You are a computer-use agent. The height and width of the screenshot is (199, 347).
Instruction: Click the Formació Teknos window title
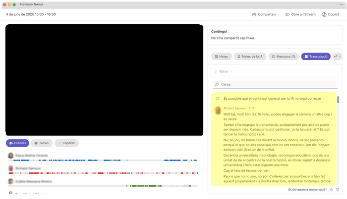click(31, 4)
